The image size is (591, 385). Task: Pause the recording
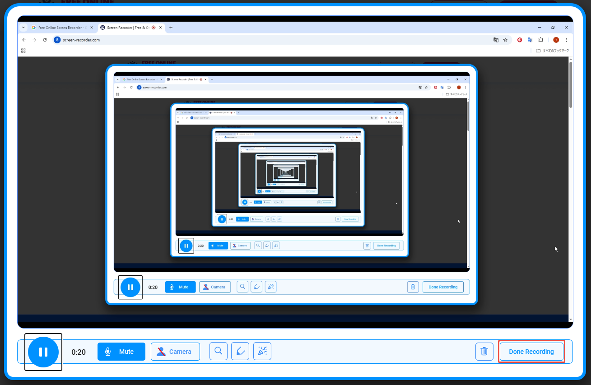(x=43, y=352)
